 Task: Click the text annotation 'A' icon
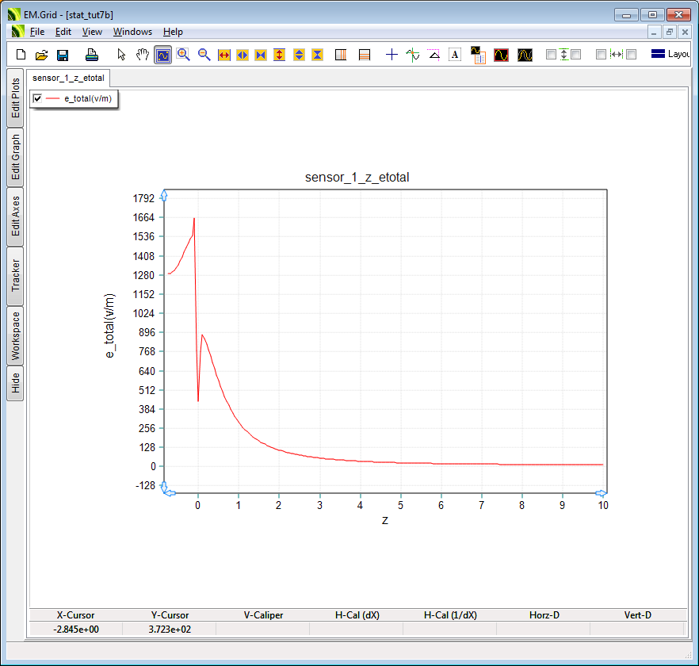tap(455, 55)
